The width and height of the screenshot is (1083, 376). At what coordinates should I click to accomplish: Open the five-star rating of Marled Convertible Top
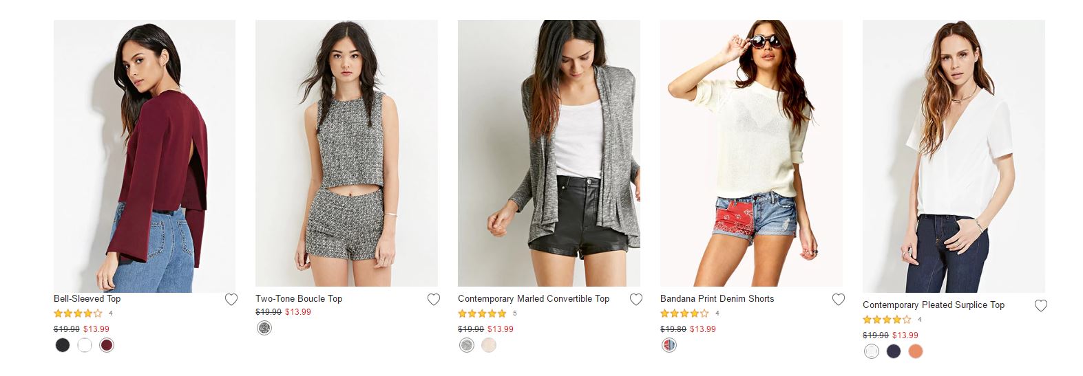[482, 313]
